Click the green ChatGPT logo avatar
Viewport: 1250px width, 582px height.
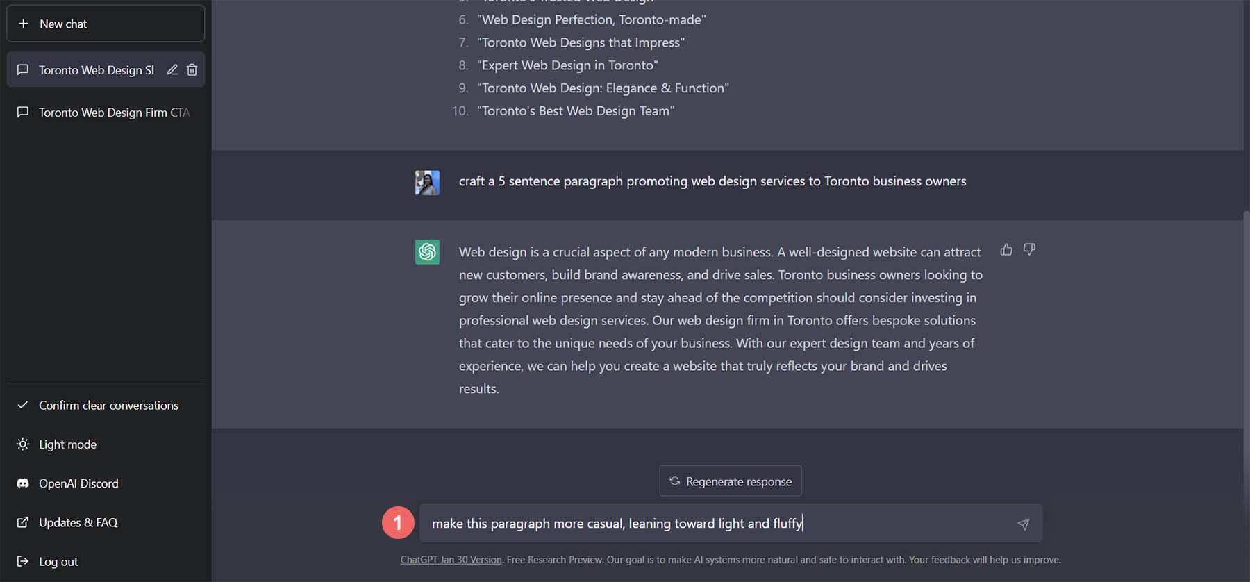click(427, 252)
